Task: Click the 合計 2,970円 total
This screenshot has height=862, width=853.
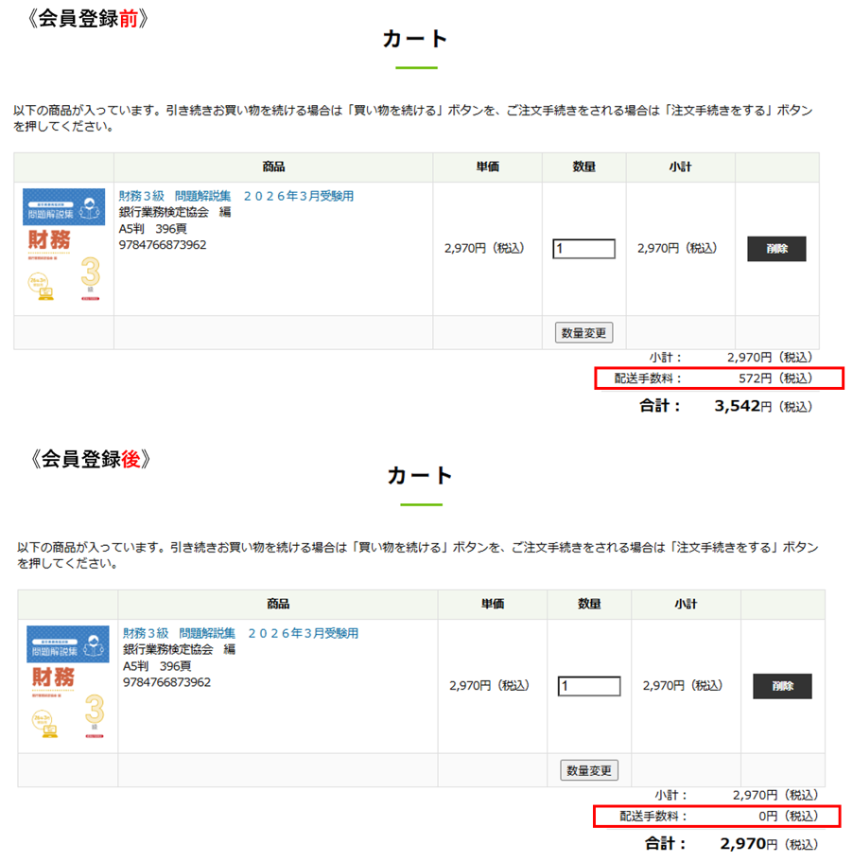Action: 727,843
